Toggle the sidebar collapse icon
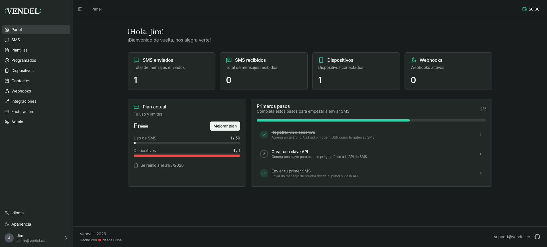This screenshot has height=247, width=547. tap(80, 9)
